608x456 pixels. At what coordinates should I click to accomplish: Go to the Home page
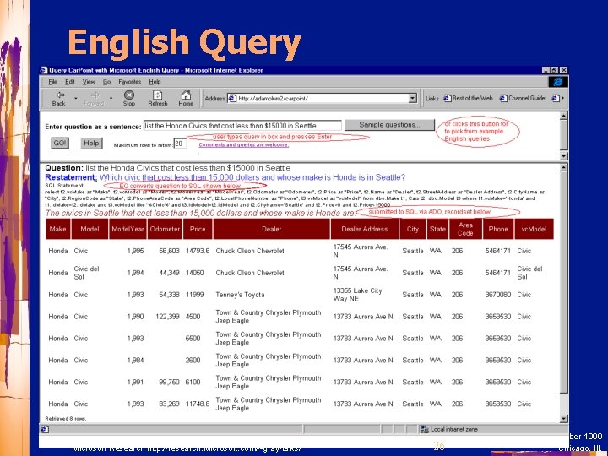click(x=186, y=98)
